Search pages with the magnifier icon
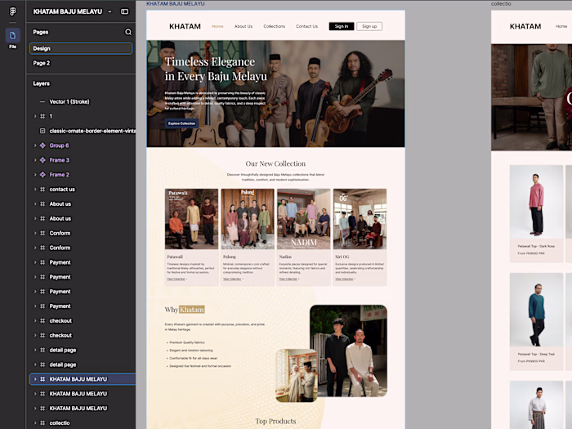572x429 pixels. (128, 32)
